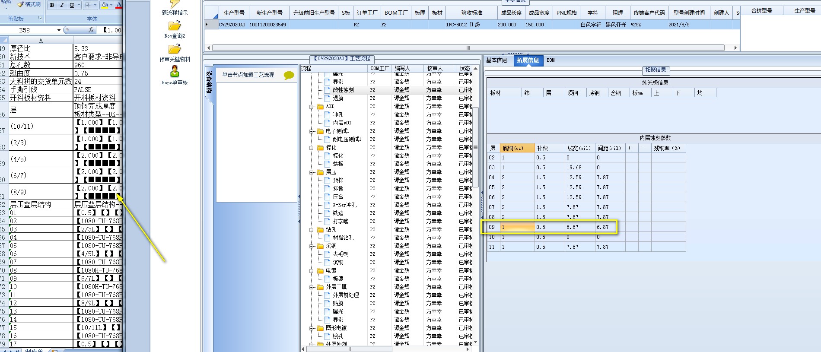
Task: Collapse the 图形电镀 tree node
Action: (312, 328)
